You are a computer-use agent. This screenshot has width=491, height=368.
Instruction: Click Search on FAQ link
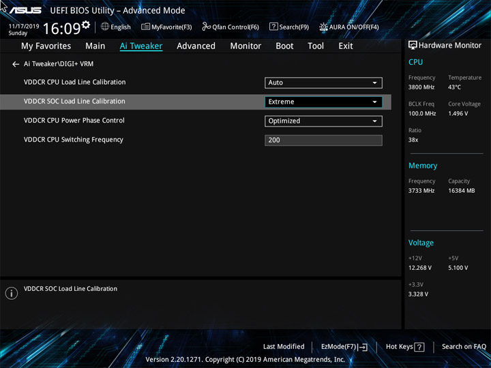click(464, 347)
